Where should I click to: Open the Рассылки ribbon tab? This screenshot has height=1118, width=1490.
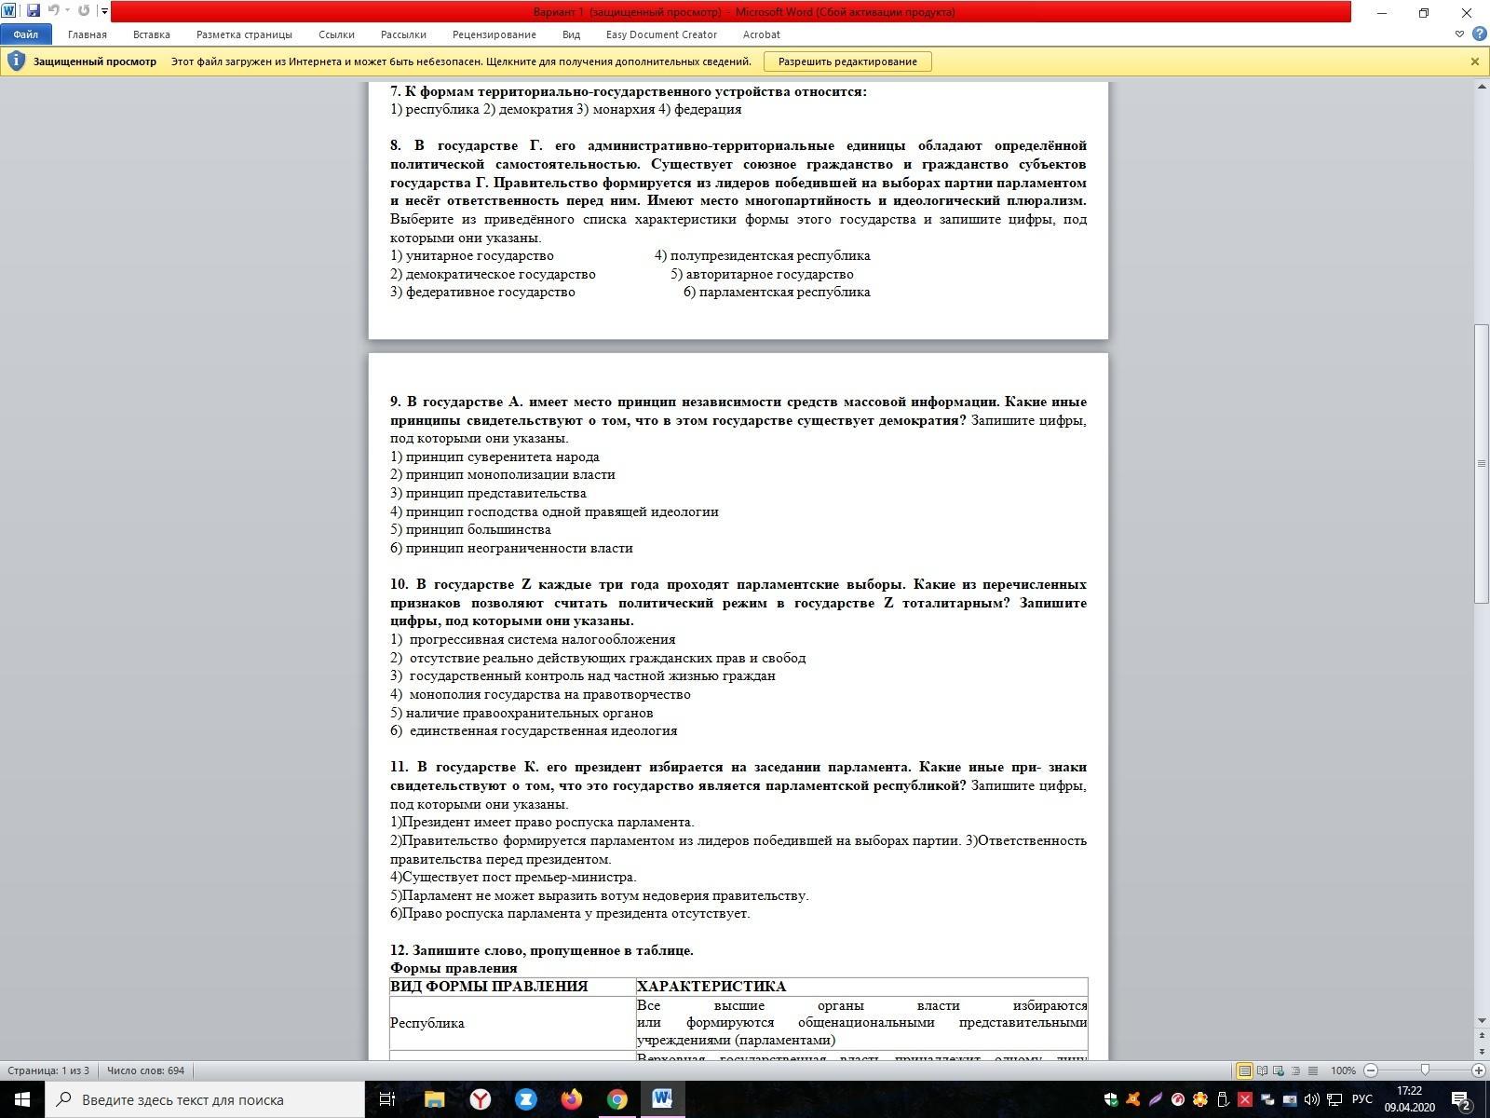[x=403, y=34]
